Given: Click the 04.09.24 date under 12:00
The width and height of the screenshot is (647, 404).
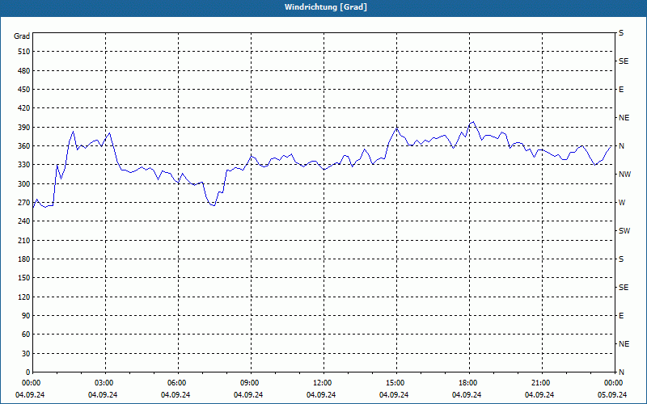Looking at the screenshot, I should (x=321, y=395).
